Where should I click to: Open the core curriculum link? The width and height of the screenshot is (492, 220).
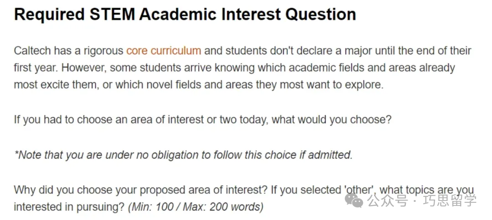(x=164, y=50)
